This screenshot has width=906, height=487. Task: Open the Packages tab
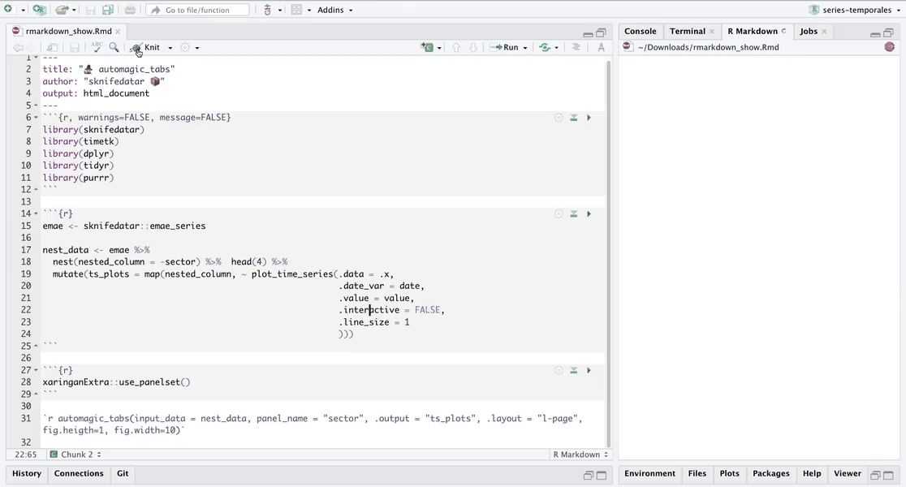[x=770, y=473]
